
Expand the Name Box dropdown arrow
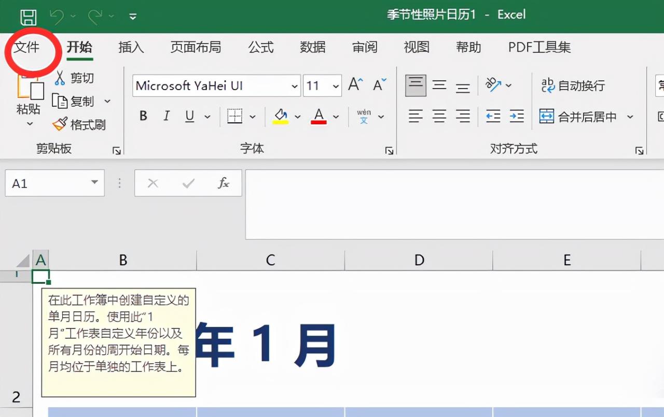[94, 182]
